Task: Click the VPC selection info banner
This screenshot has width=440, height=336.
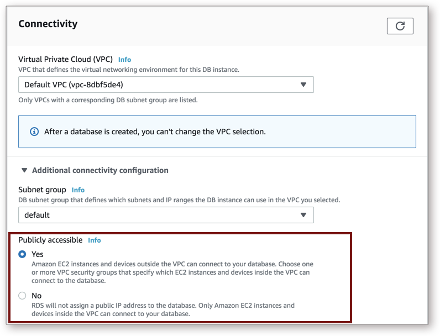Action: pyautogui.click(x=217, y=132)
